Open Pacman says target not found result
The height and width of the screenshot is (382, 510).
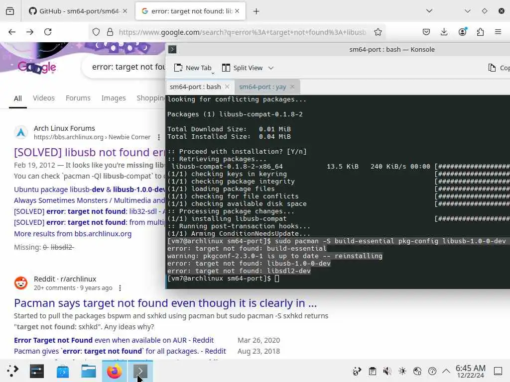tap(165, 303)
